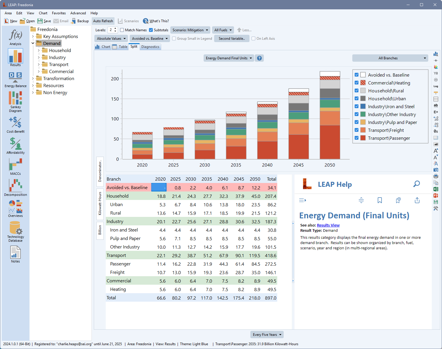Click the print icon in right toolbar
Screen dimensions: 442x349
point(436,176)
